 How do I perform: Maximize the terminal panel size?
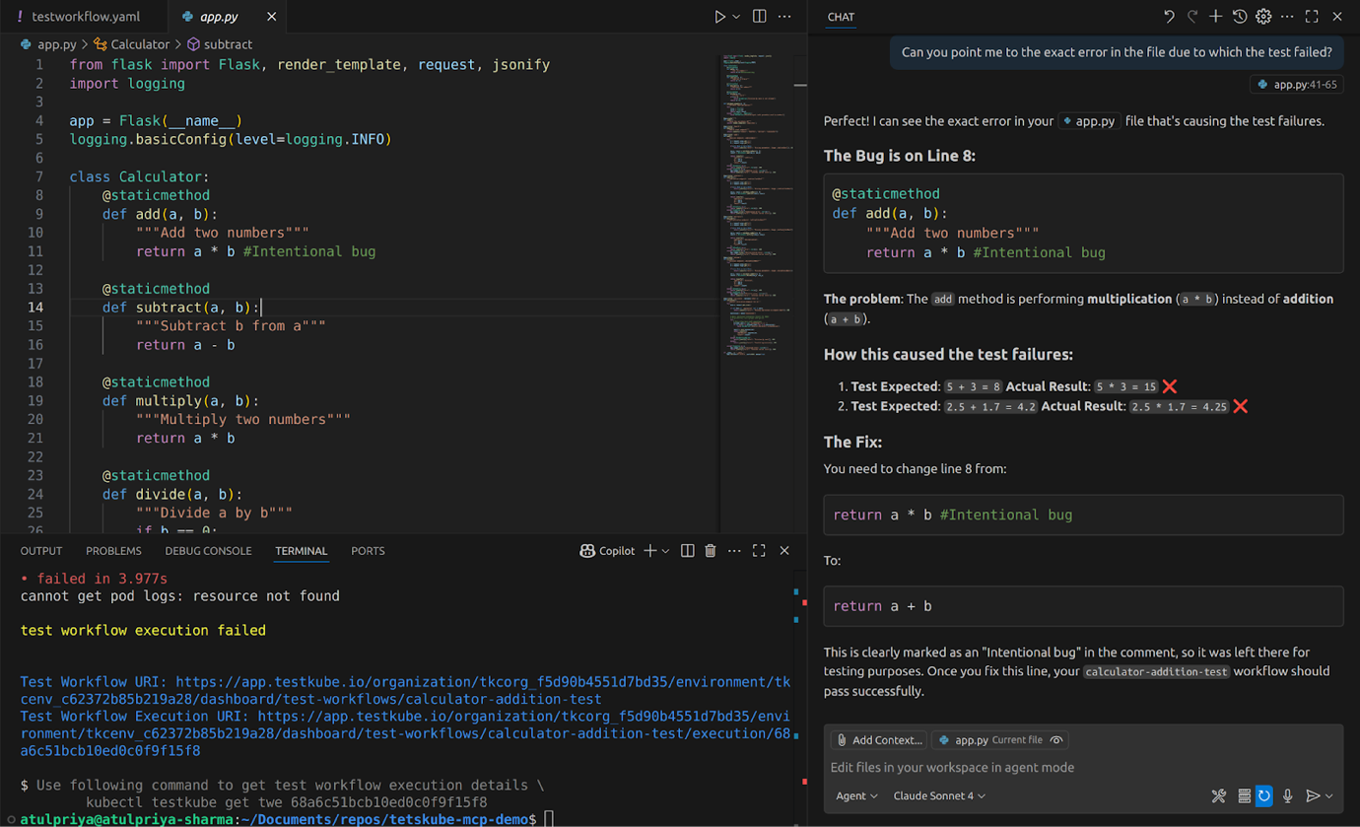pos(759,551)
